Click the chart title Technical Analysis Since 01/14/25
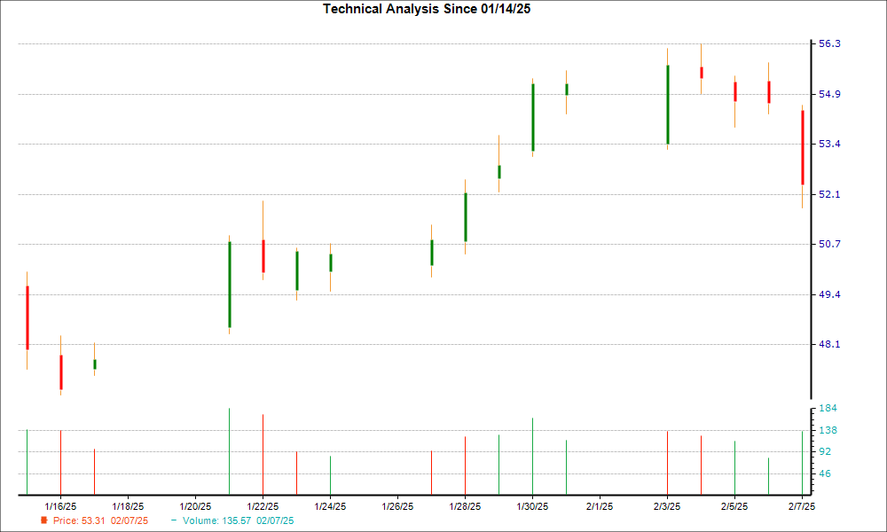 coord(427,9)
